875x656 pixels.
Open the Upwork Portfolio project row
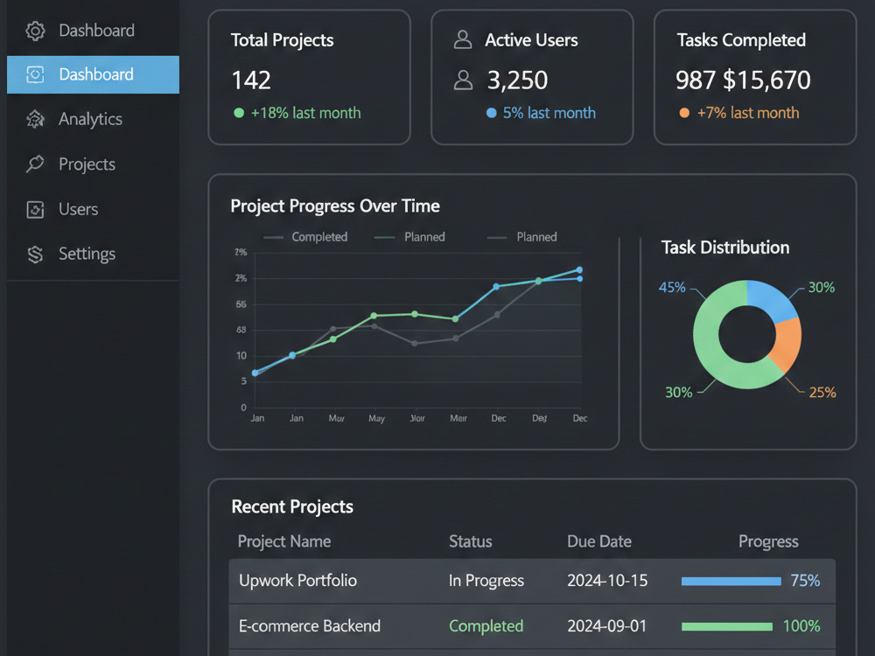click(x=532, y=582)
